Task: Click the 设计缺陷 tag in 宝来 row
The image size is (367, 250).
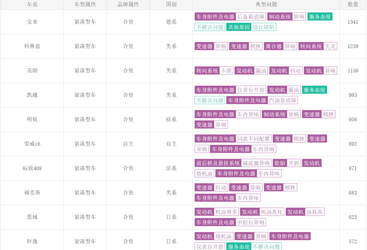Action: click(264, 27)
